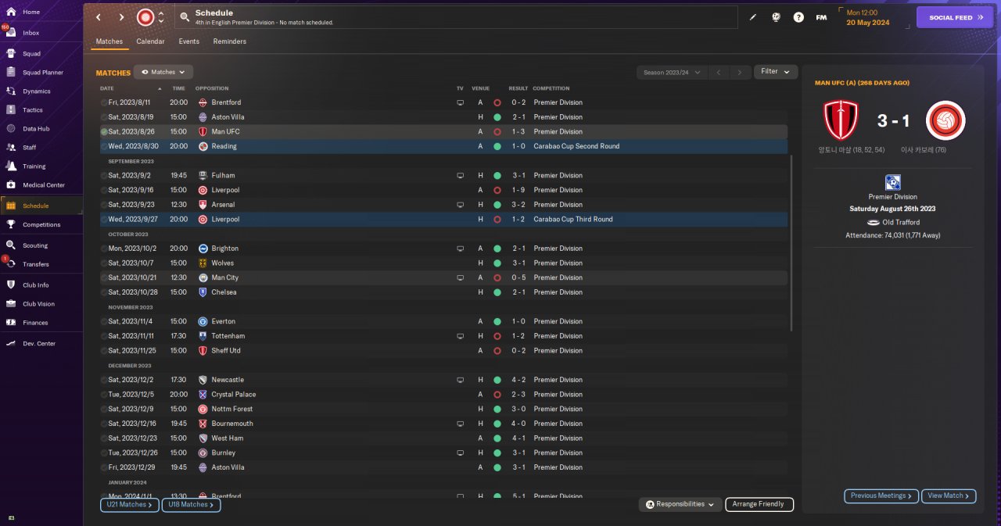The width and height of the screenshot is (1001, 526).
Task: Open the Club Info shield icon
Action: 11,285
